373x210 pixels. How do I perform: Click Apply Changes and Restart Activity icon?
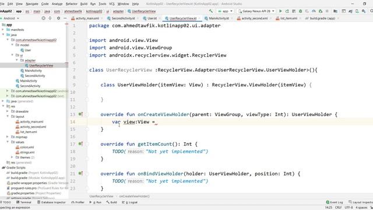[287, 11]
